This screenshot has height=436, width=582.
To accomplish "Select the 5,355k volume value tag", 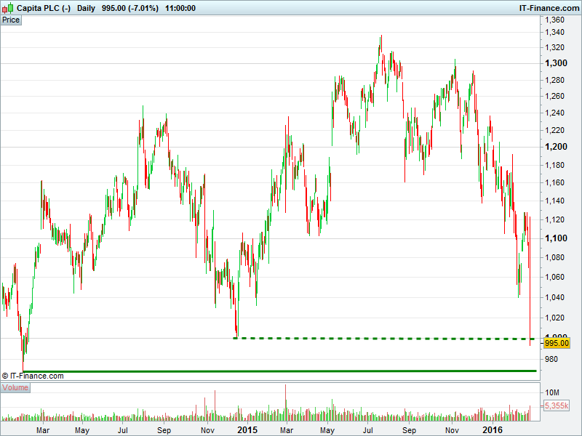I will pos(557,405).
